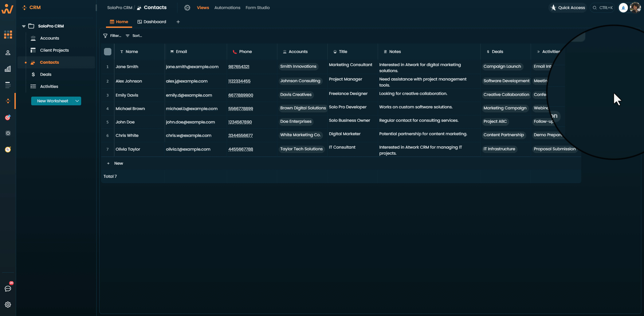This screenshot has height=316, width=644.
Task: Click the Email column header
Action: [x=196, y=52]
